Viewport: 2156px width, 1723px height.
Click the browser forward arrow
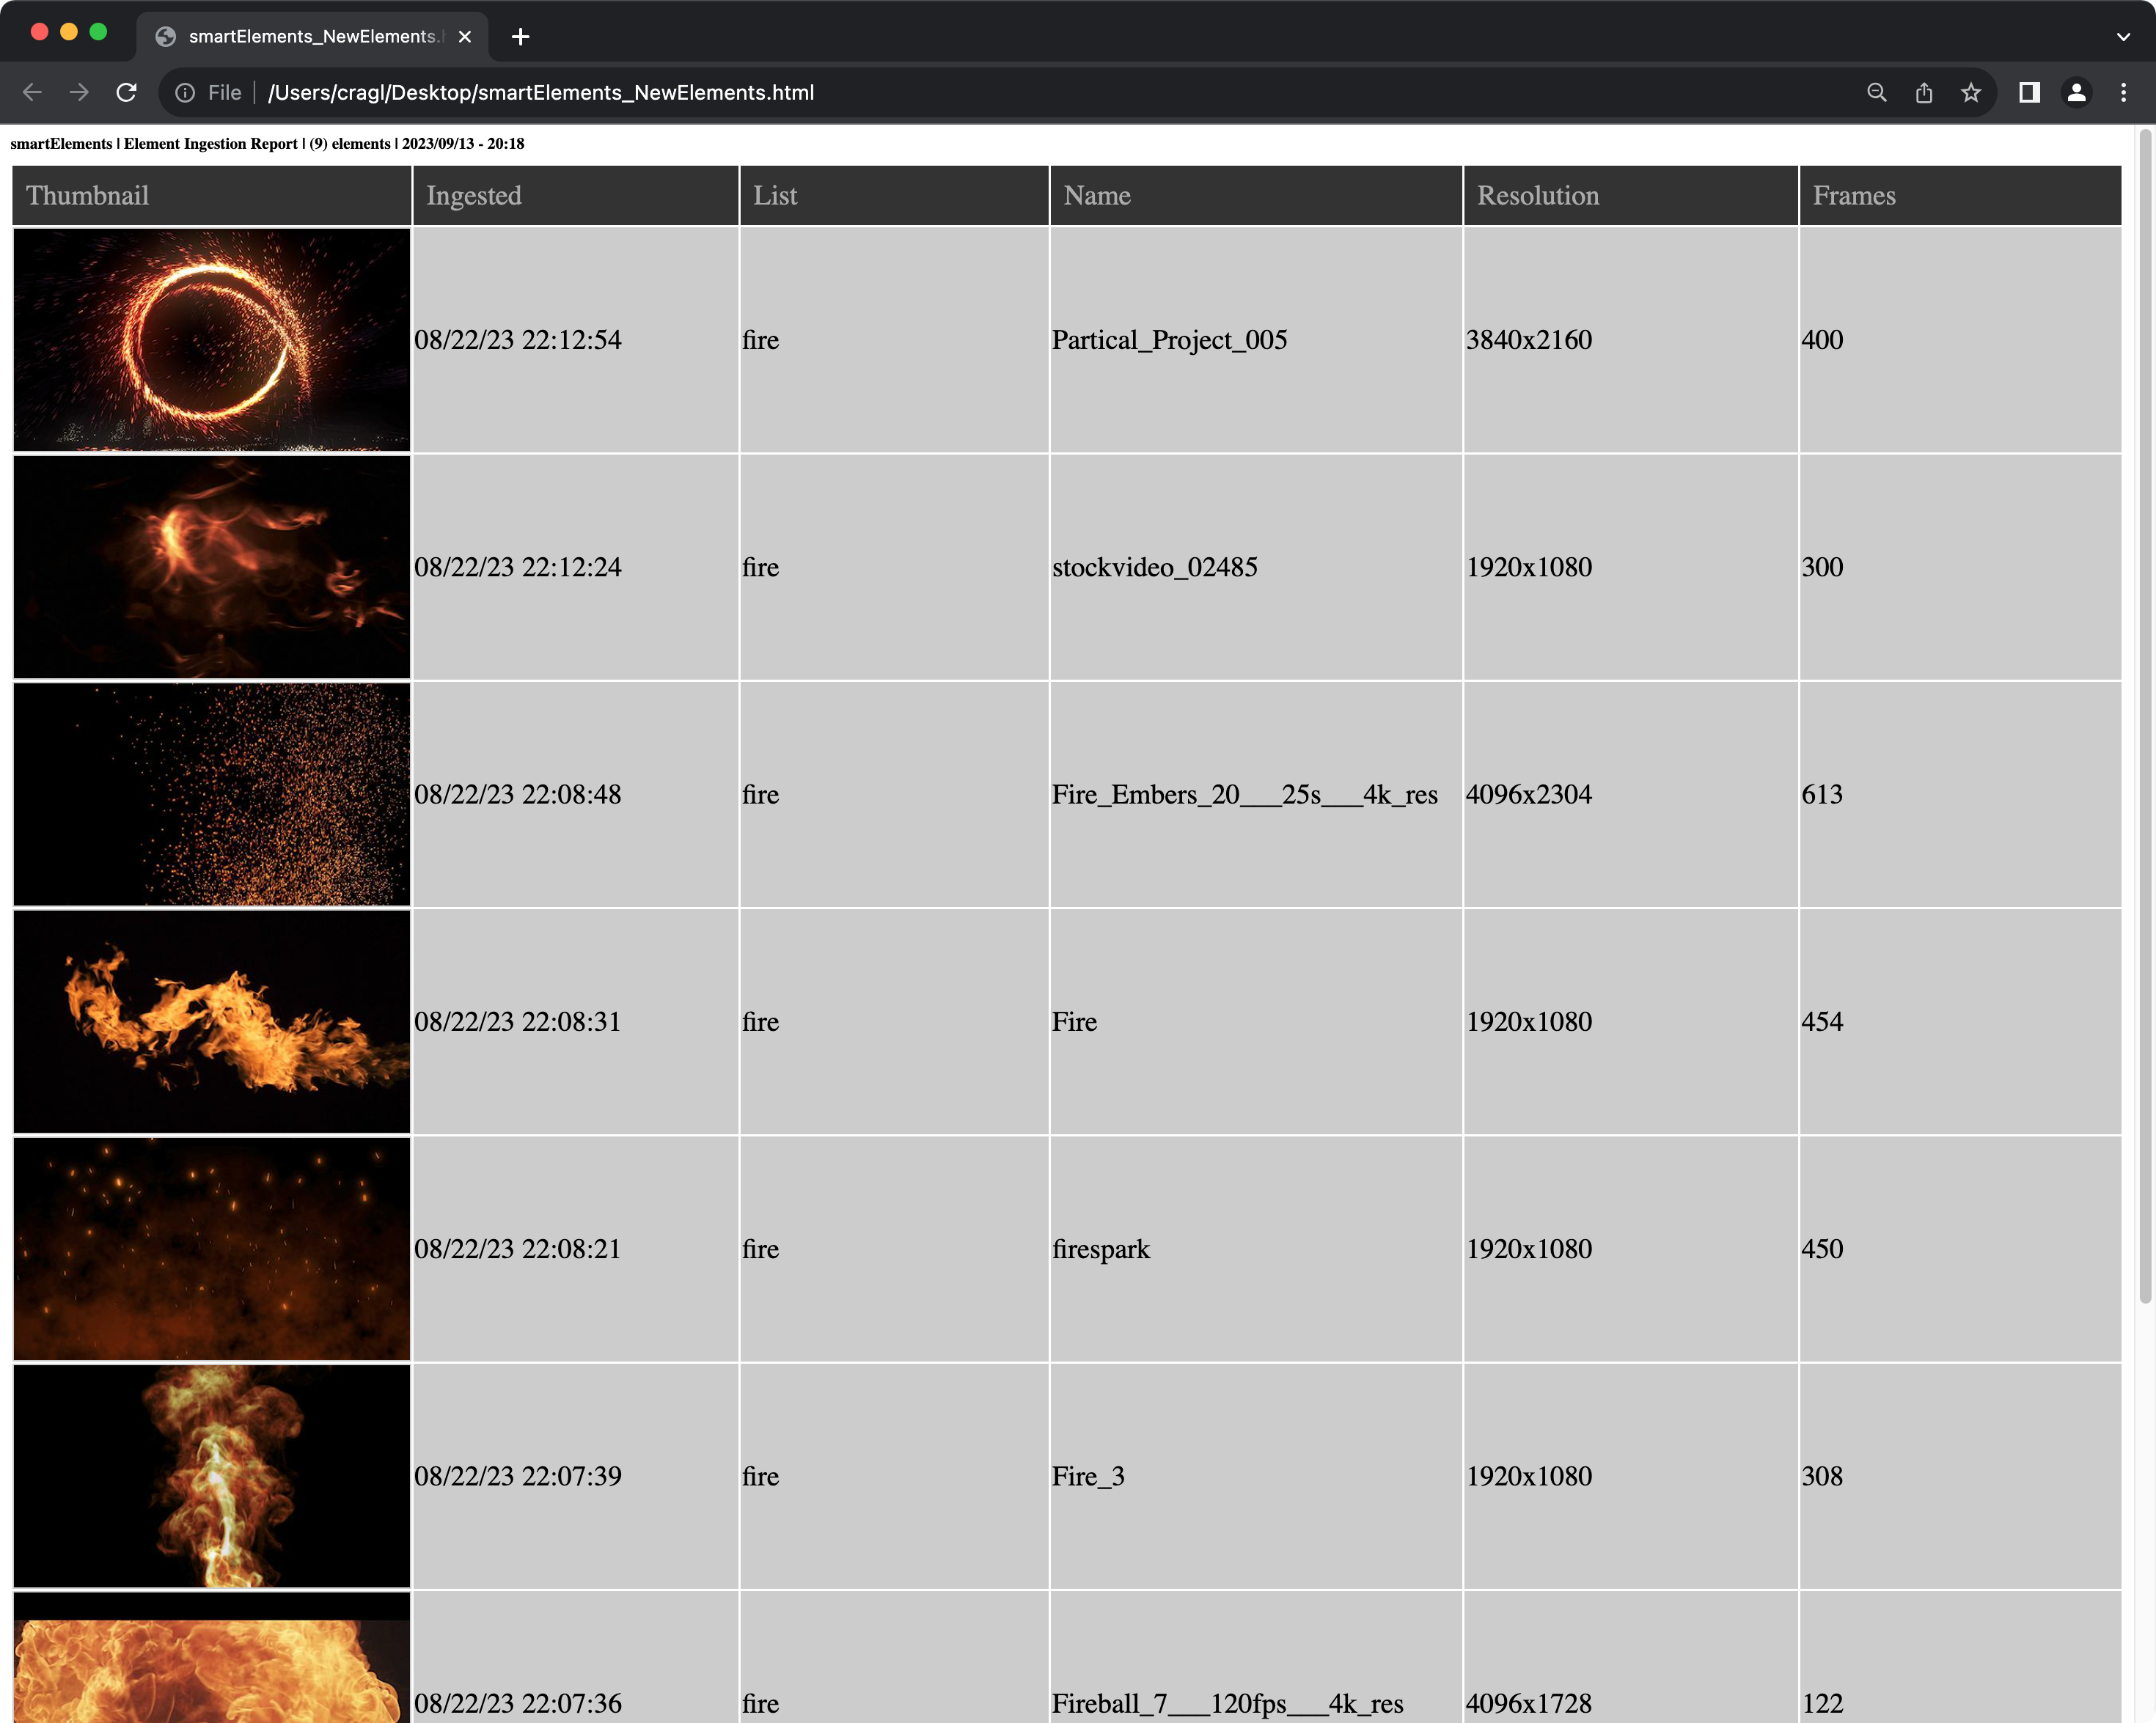click(79, 93)
